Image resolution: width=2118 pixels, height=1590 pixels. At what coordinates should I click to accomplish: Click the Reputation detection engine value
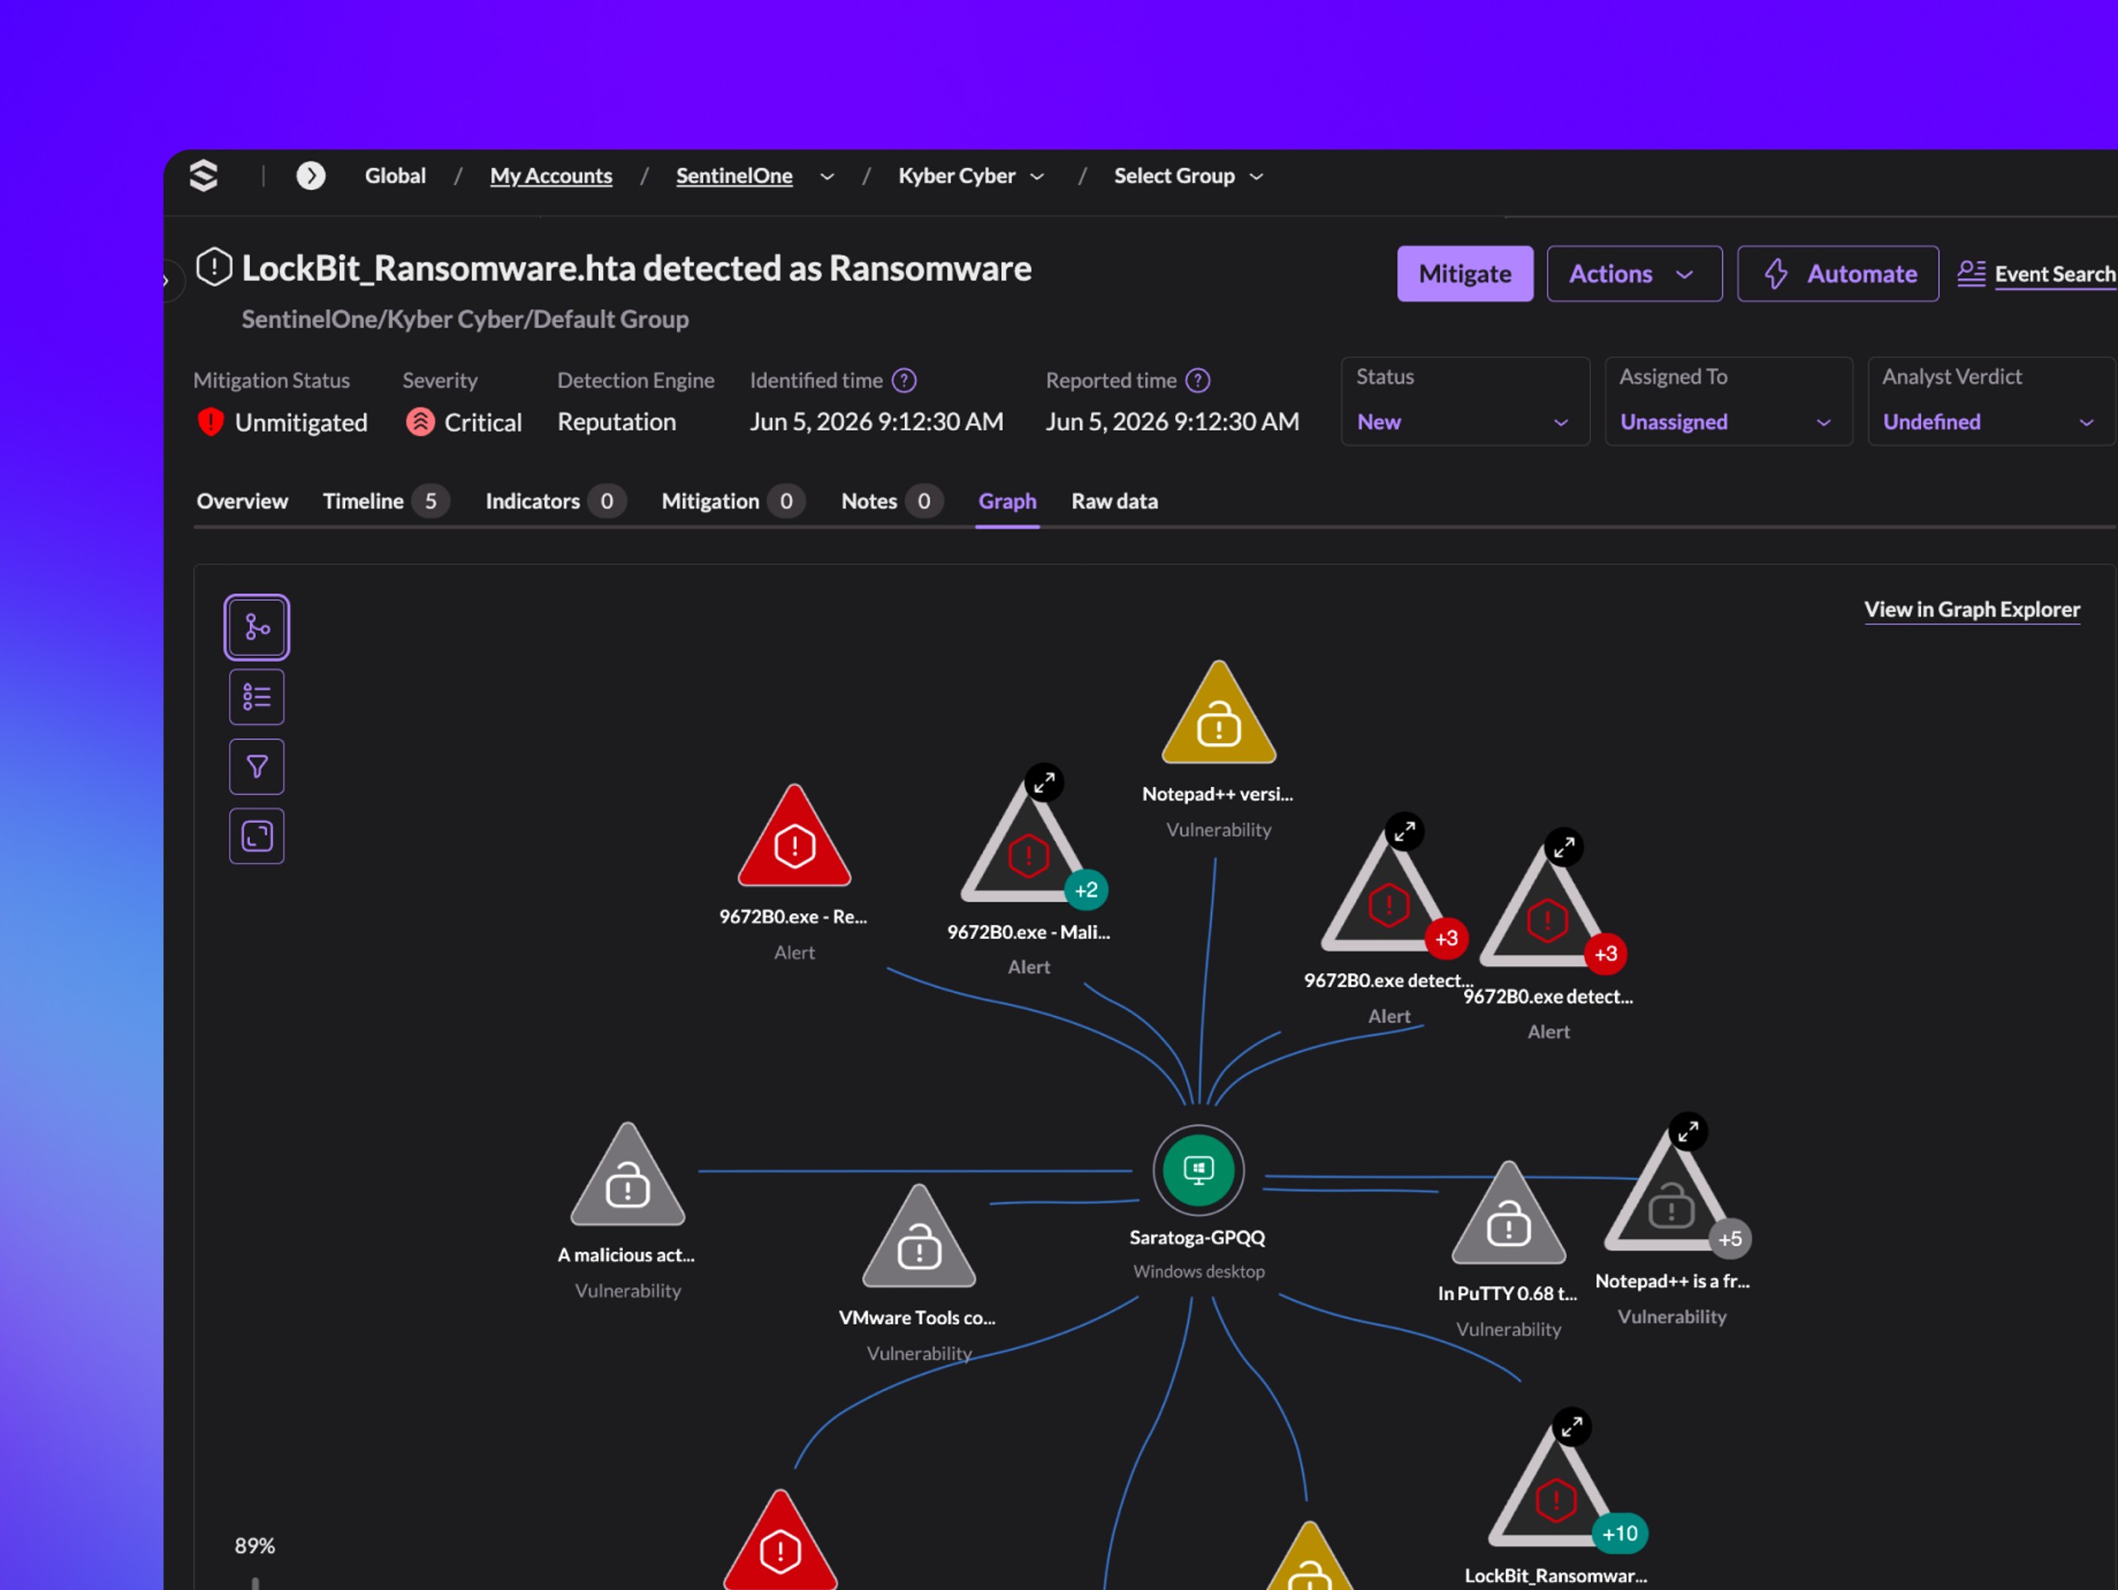tap(616, 422)
